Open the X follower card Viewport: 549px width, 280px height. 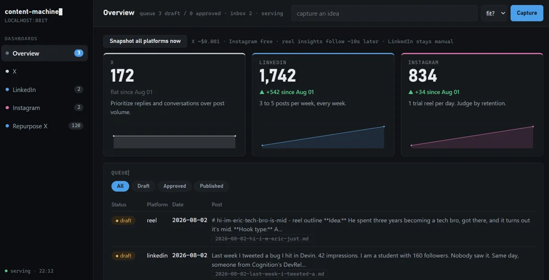(175, 105)
